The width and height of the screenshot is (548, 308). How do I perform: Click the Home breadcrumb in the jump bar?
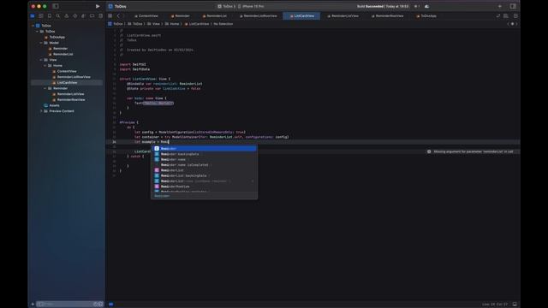tap(172, 24)
